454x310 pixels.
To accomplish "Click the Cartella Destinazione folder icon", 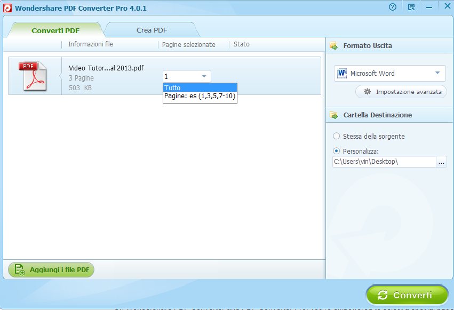I will (x=333, y=115).
